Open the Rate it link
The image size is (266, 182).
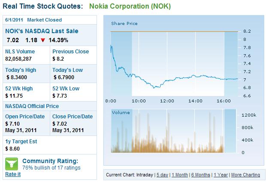pyautogui.click(x=12, y=174)
